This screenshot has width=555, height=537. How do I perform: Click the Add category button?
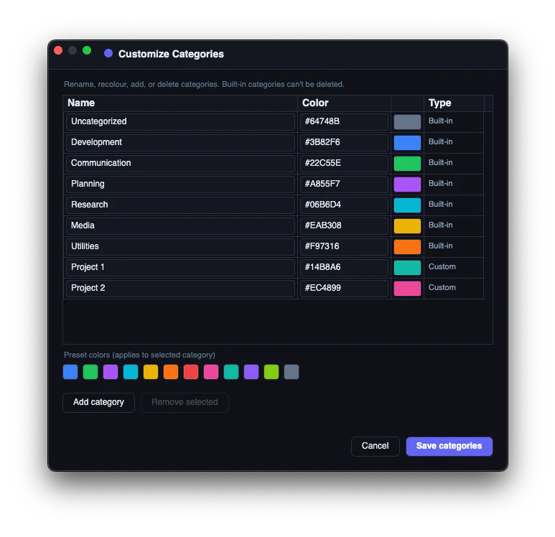(99, 403)
